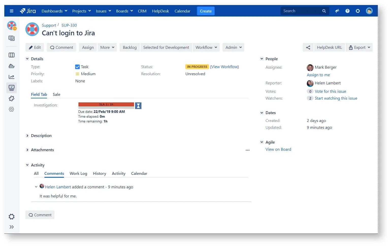Expand sidebar with double chevron icon

(x=11, y=227)
